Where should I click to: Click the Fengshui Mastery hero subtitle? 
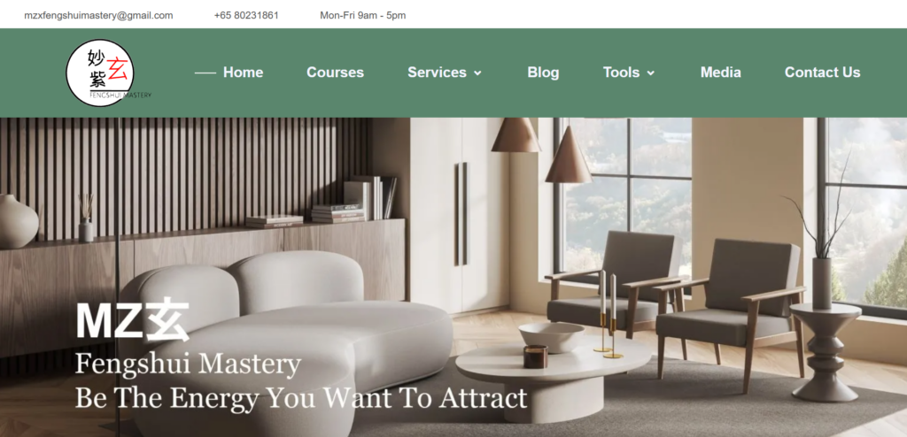tap(188, 364)
